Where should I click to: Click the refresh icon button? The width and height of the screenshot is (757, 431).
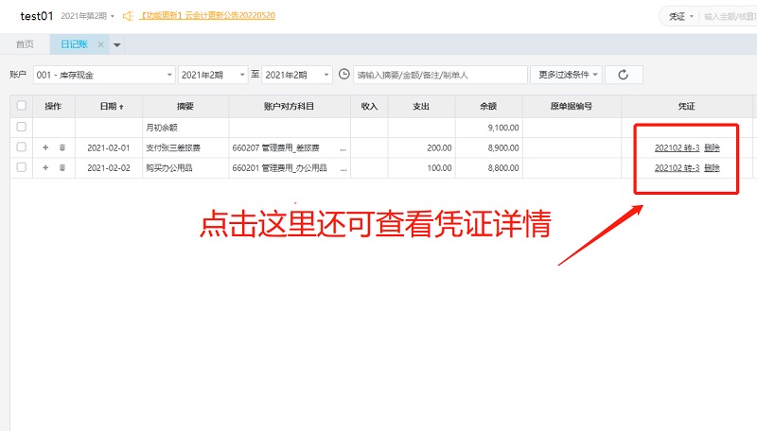click(624, 75)
